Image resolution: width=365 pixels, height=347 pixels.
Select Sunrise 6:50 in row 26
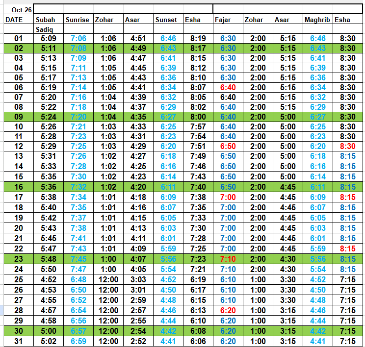point(78,290)
